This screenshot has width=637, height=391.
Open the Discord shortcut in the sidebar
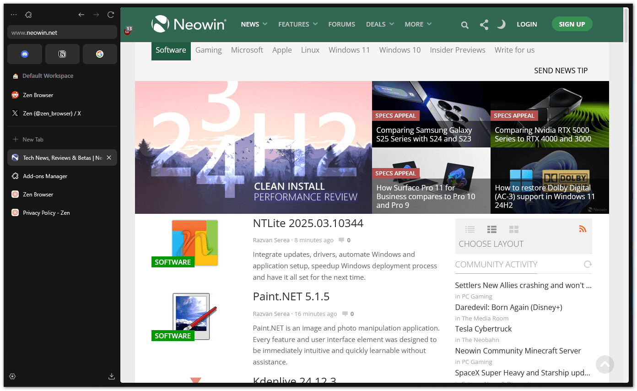(x=25, y=54)
